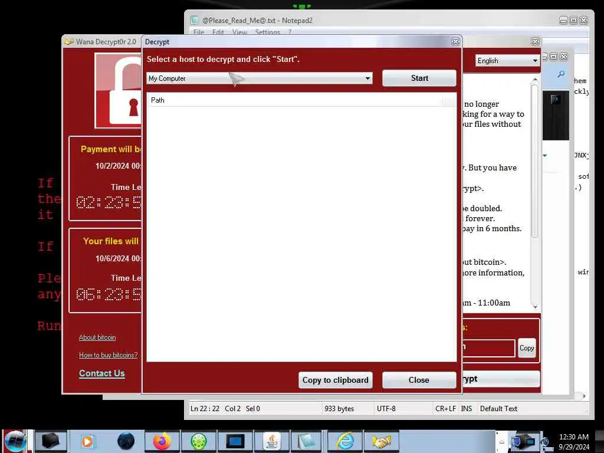This screenshot has height=453, width=604.
Task: Open the dark monitor taskbar icon
Action: (235, 441)
